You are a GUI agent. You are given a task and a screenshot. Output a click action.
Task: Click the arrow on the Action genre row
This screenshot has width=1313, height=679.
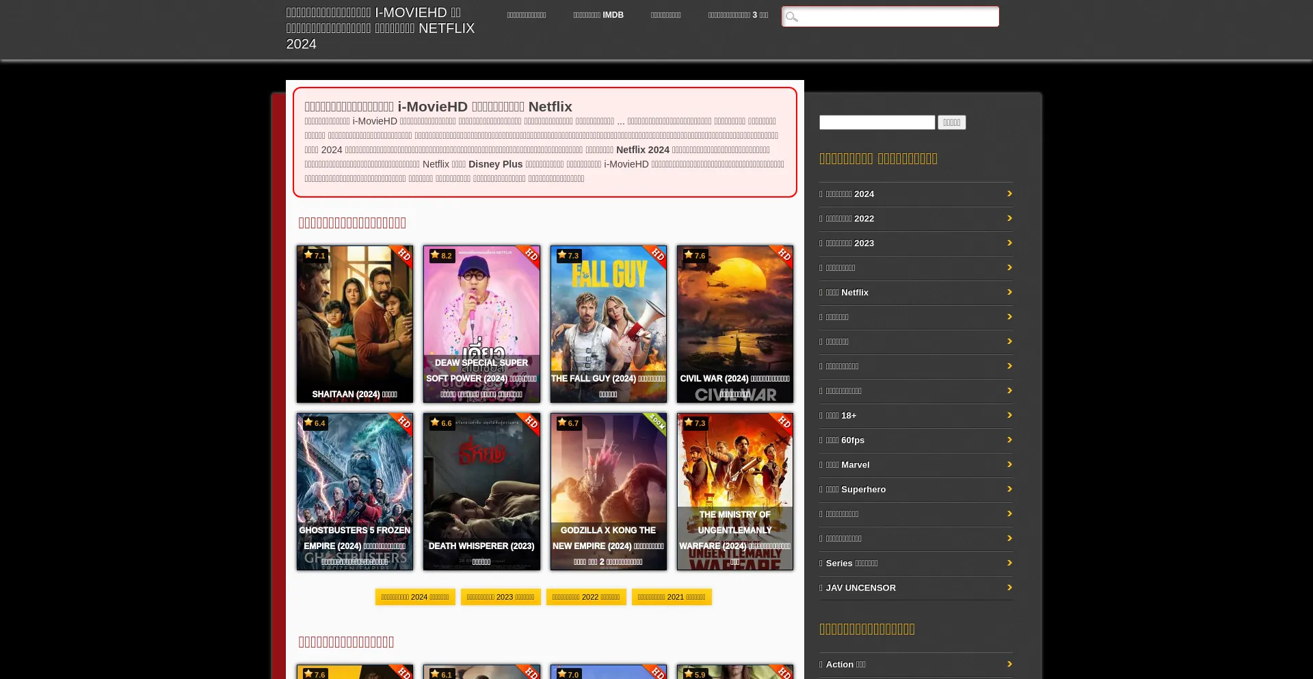(x=1009, y=664)
